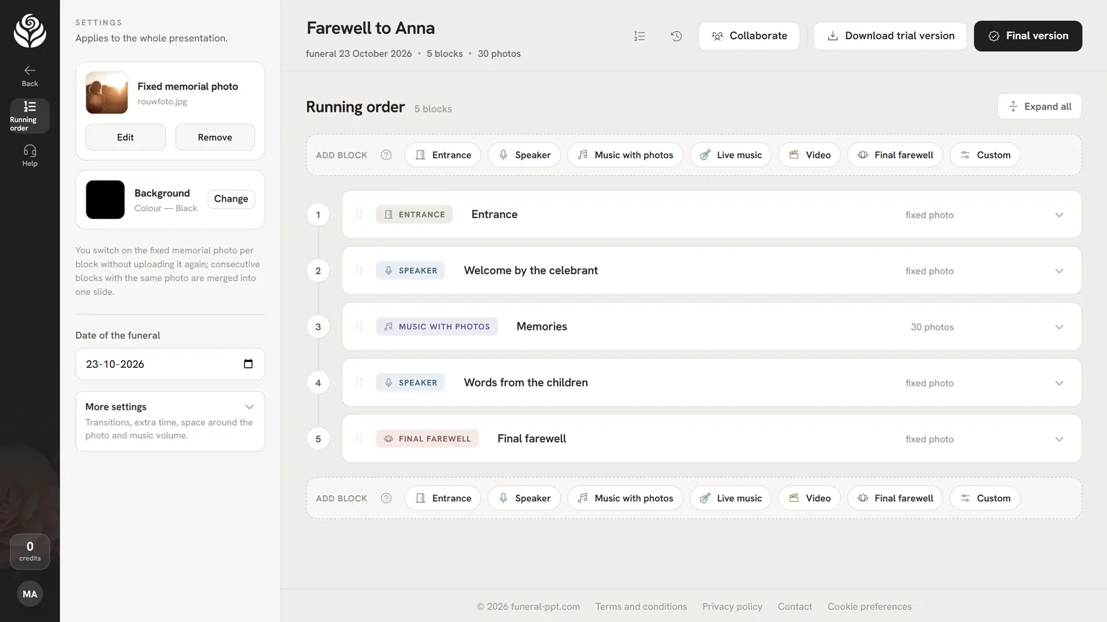This screenshot has height=622, width=1107.
Task: Click the Collaborate button
Action: coord(749,36)
